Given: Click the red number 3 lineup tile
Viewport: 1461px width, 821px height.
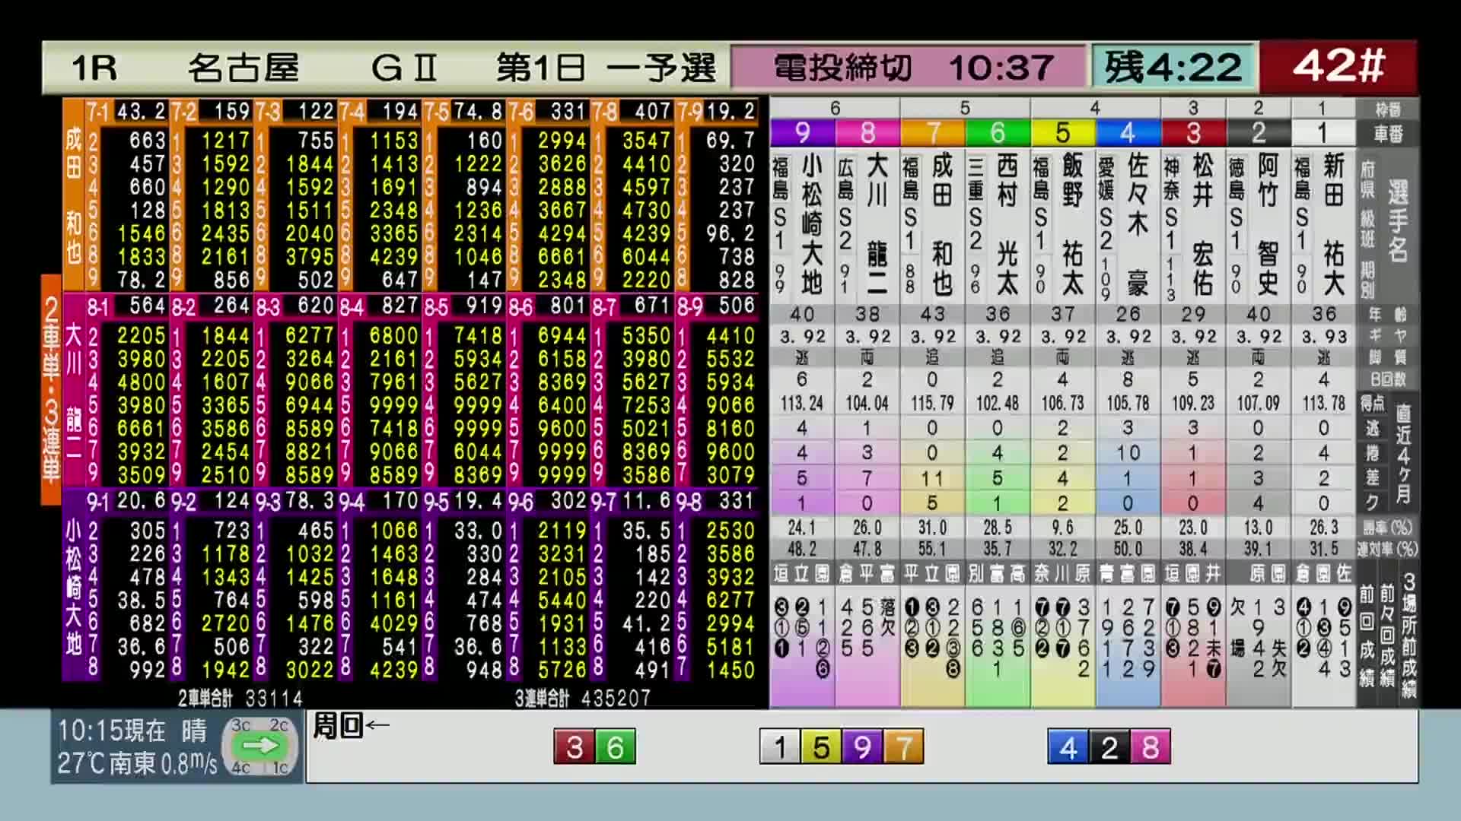Looking at the screenshot, I should (574, 747).
